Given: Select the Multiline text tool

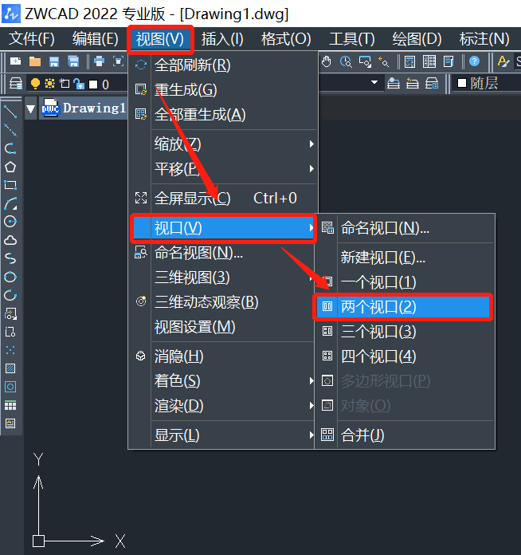Looking at the screenshot, I should 10,423.
